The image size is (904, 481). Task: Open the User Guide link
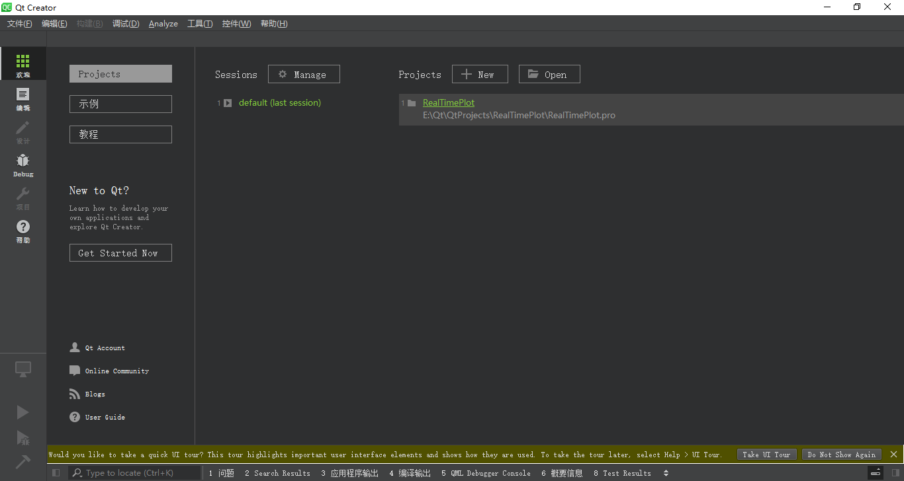pyautogui.click(x=105, y=418)
